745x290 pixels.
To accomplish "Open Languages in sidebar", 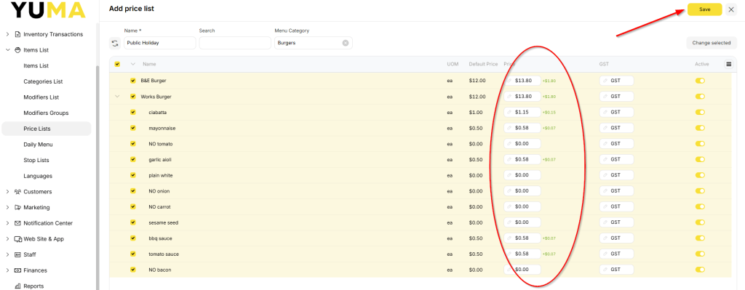I will click(38, 176).
